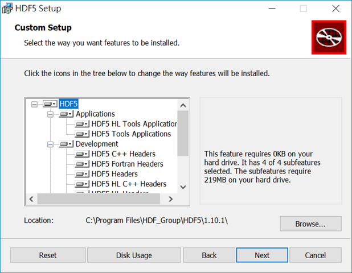Click the Reset button
Image resolution: width=352 pixels, height=273 pixels.
[x=48, y=255]
